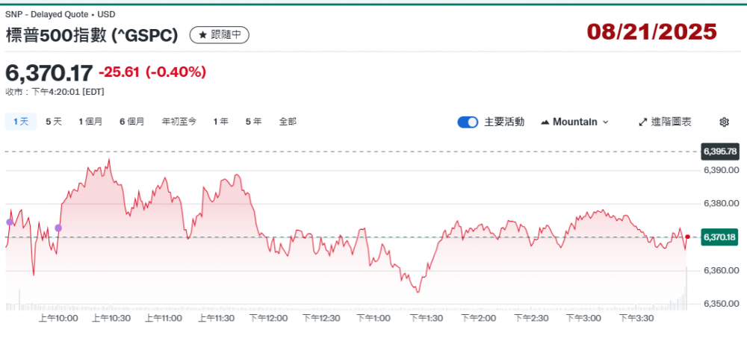Viewport: 747px width, 344px height.
Task: Click the purple event marker just before 上午10:00
Action: [58, 228]
